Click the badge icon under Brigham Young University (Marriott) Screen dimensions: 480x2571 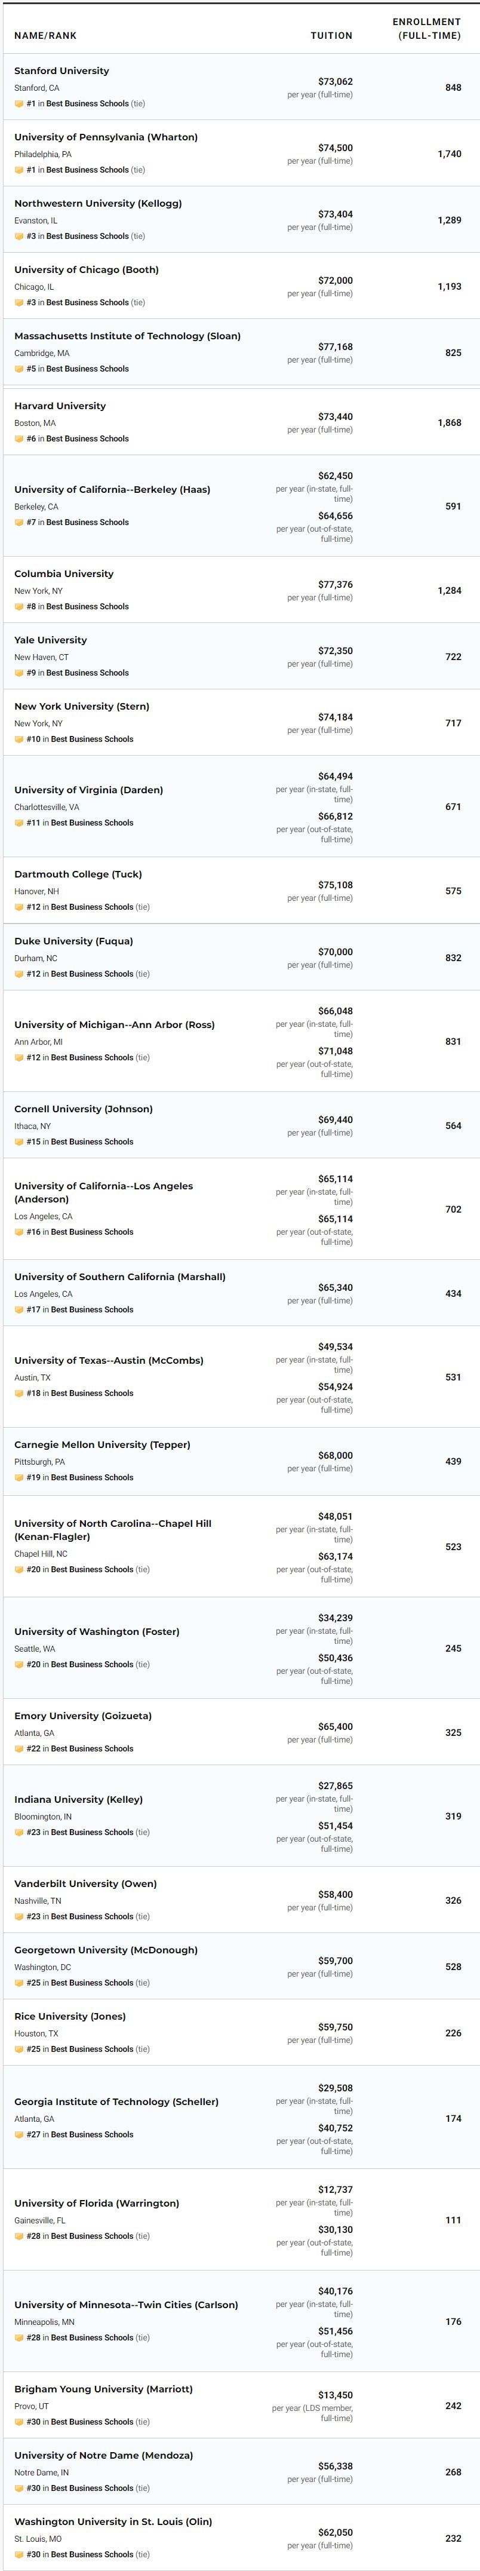[19, 2422]
